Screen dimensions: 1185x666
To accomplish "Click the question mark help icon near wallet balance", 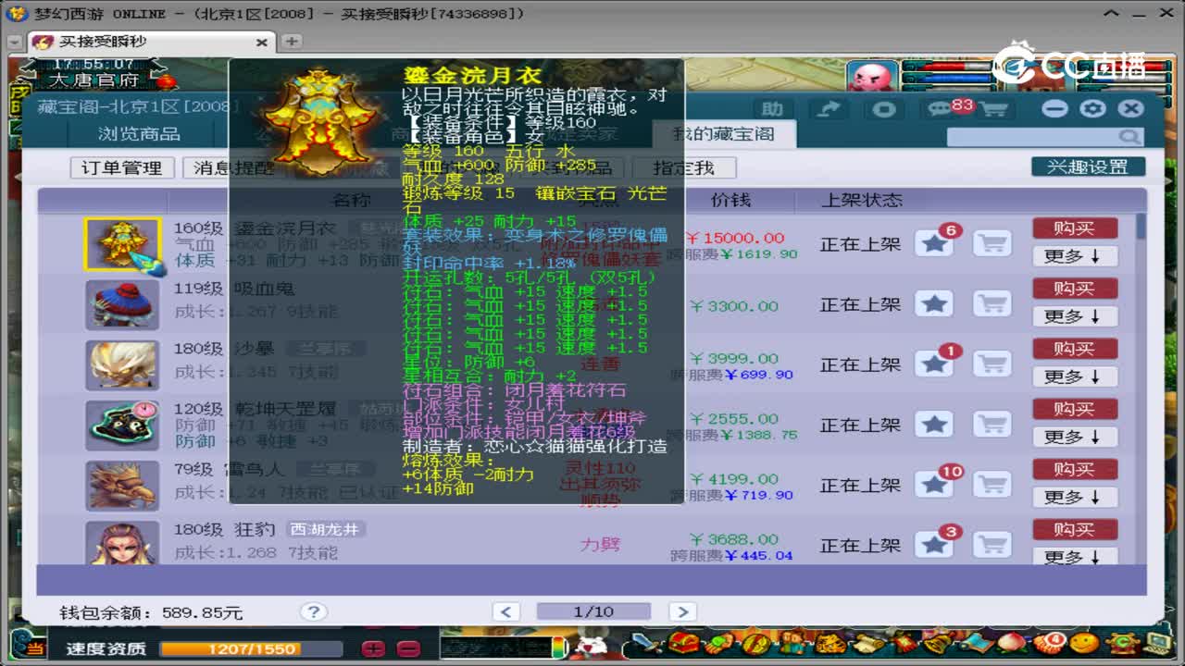I will 314,611.
